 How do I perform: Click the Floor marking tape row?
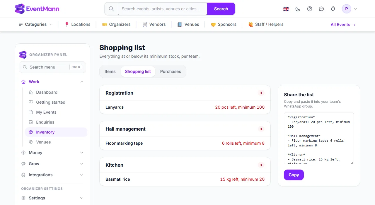185,143
